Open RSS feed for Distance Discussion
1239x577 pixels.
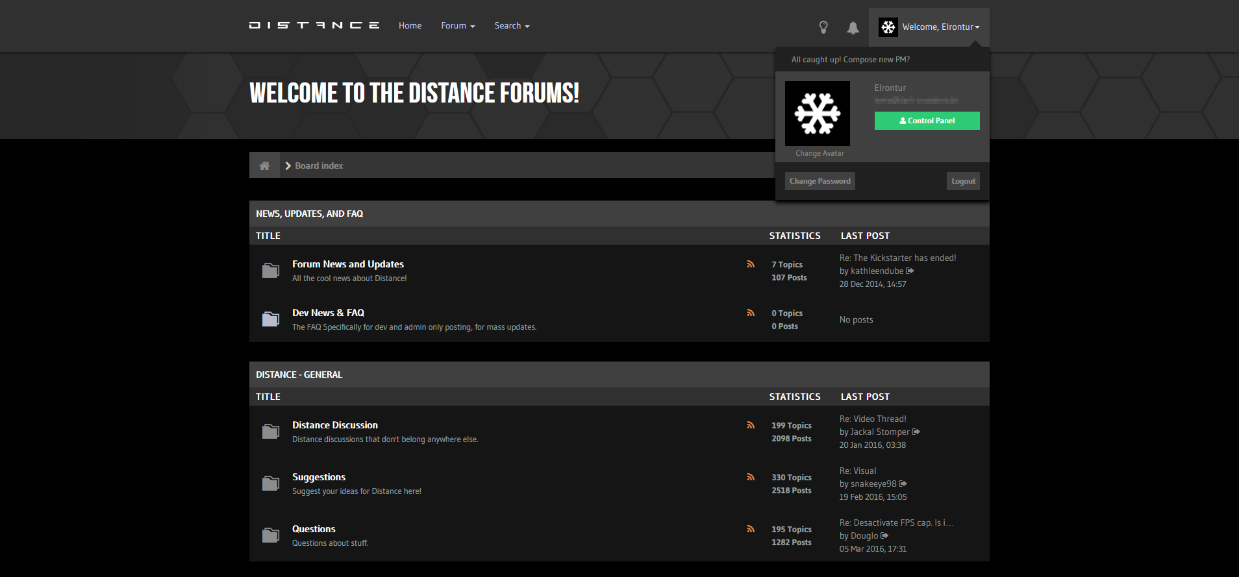coord(751,425)
